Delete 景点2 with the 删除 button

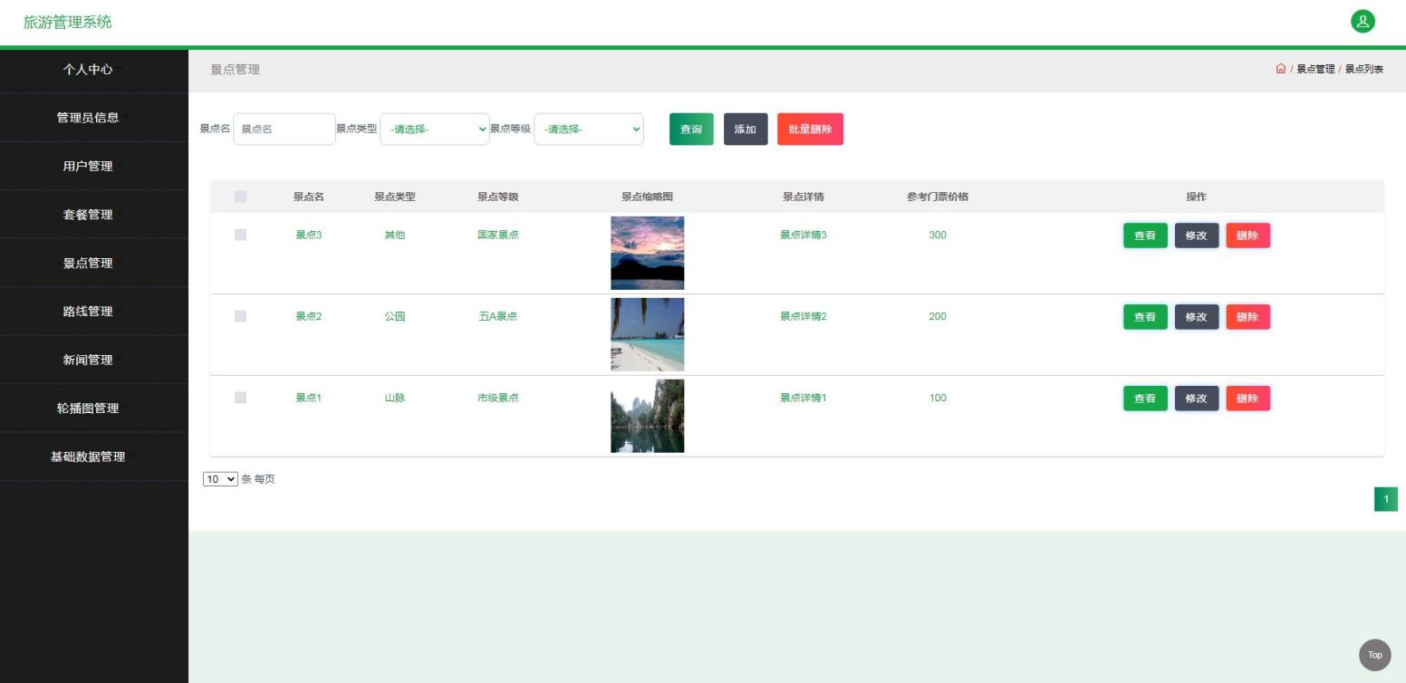[x=1247, y=317]
